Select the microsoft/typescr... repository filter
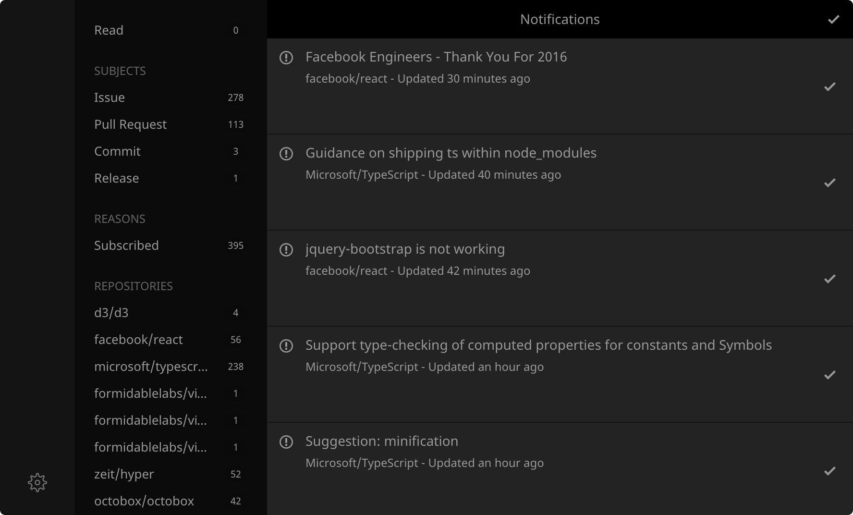The image size is (853, 515). pos(171,367)
